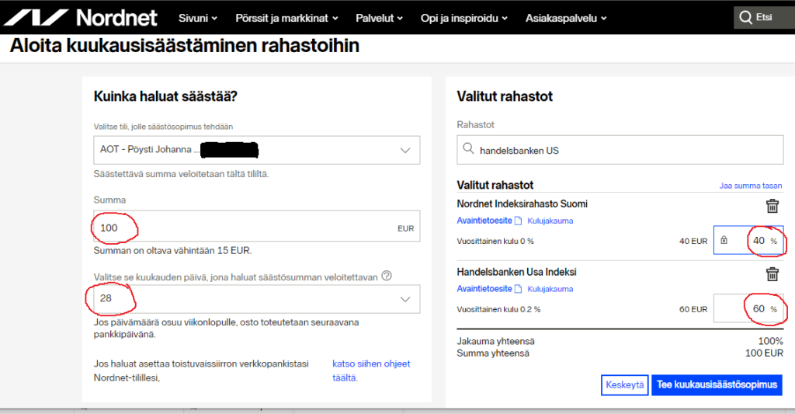Click the Keskeytä button
795x414 pixels.
[625, 384]
